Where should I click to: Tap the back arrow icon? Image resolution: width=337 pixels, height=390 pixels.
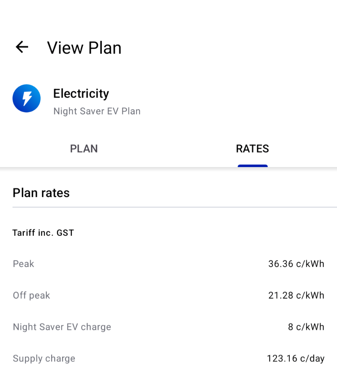click(22, 47)
